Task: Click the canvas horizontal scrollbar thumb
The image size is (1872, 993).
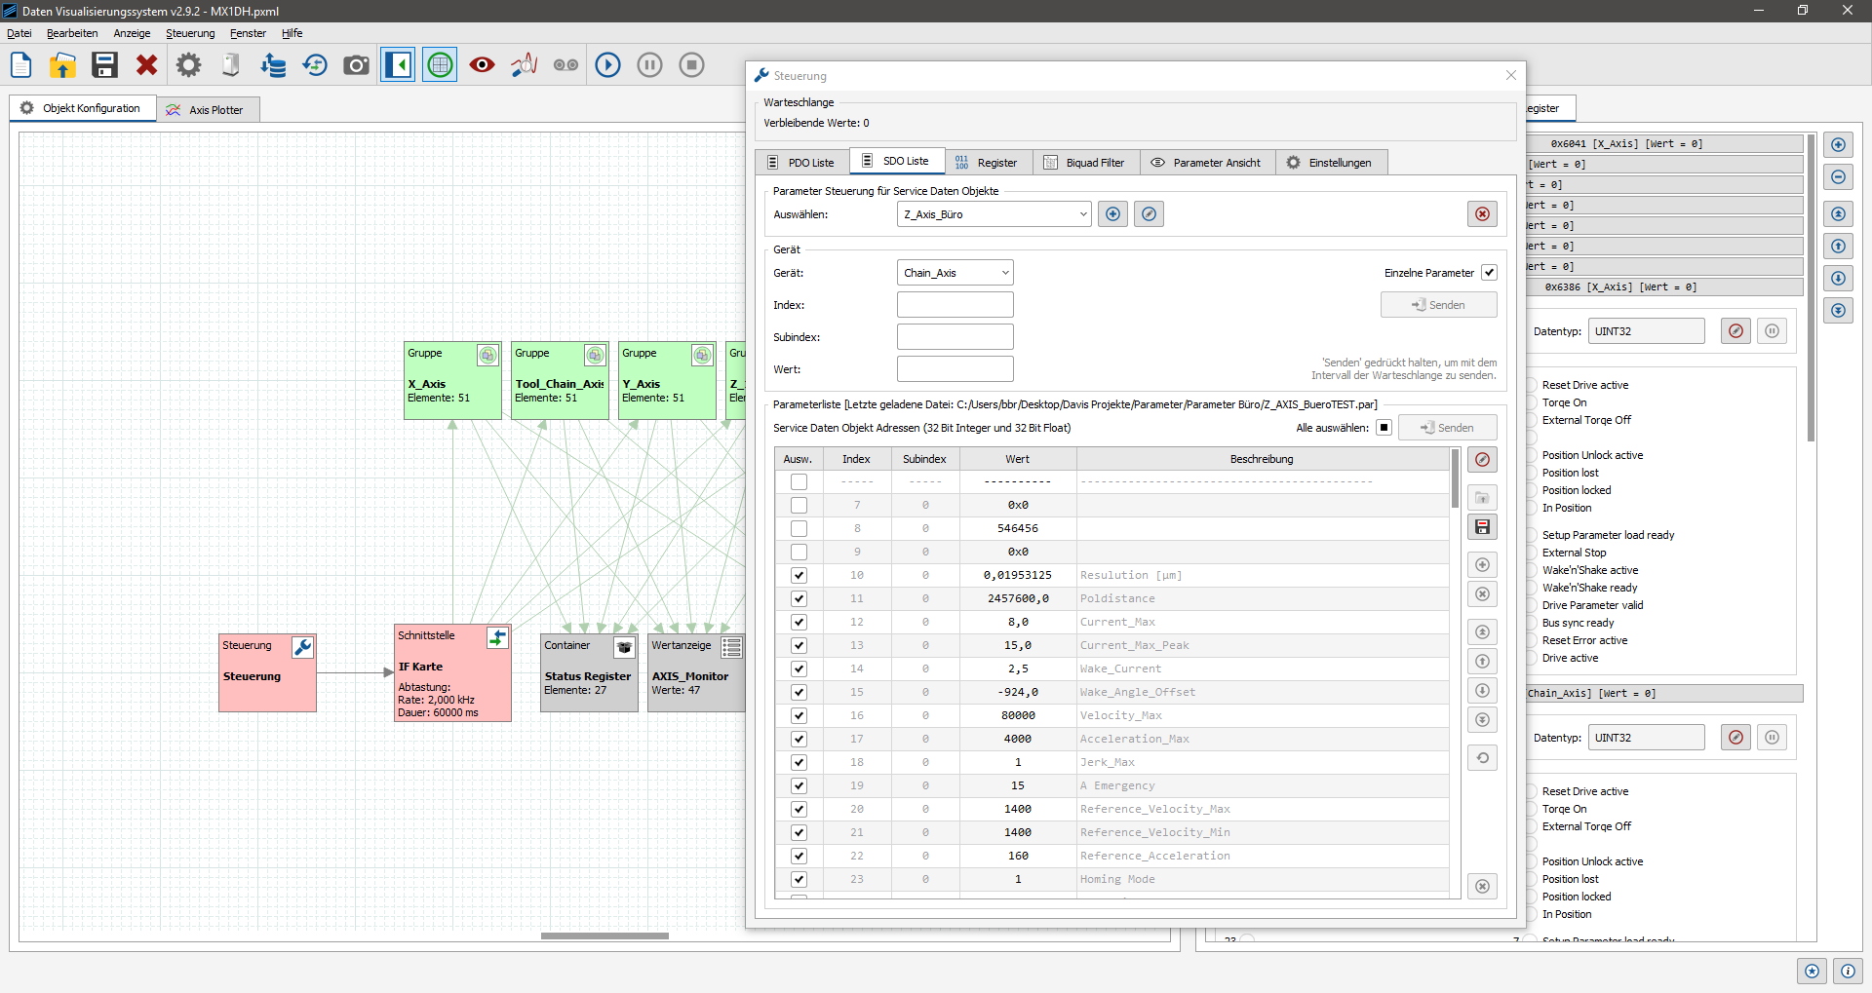Action: pyautogui.click(x=604, y=936)
